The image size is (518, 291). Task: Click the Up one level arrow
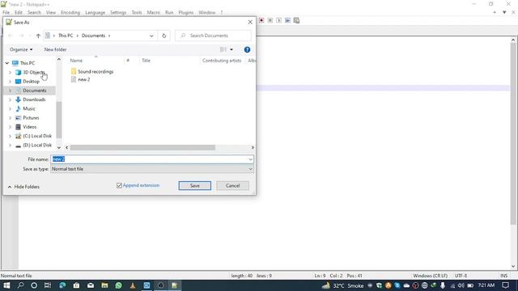click(x=38, y=36)
